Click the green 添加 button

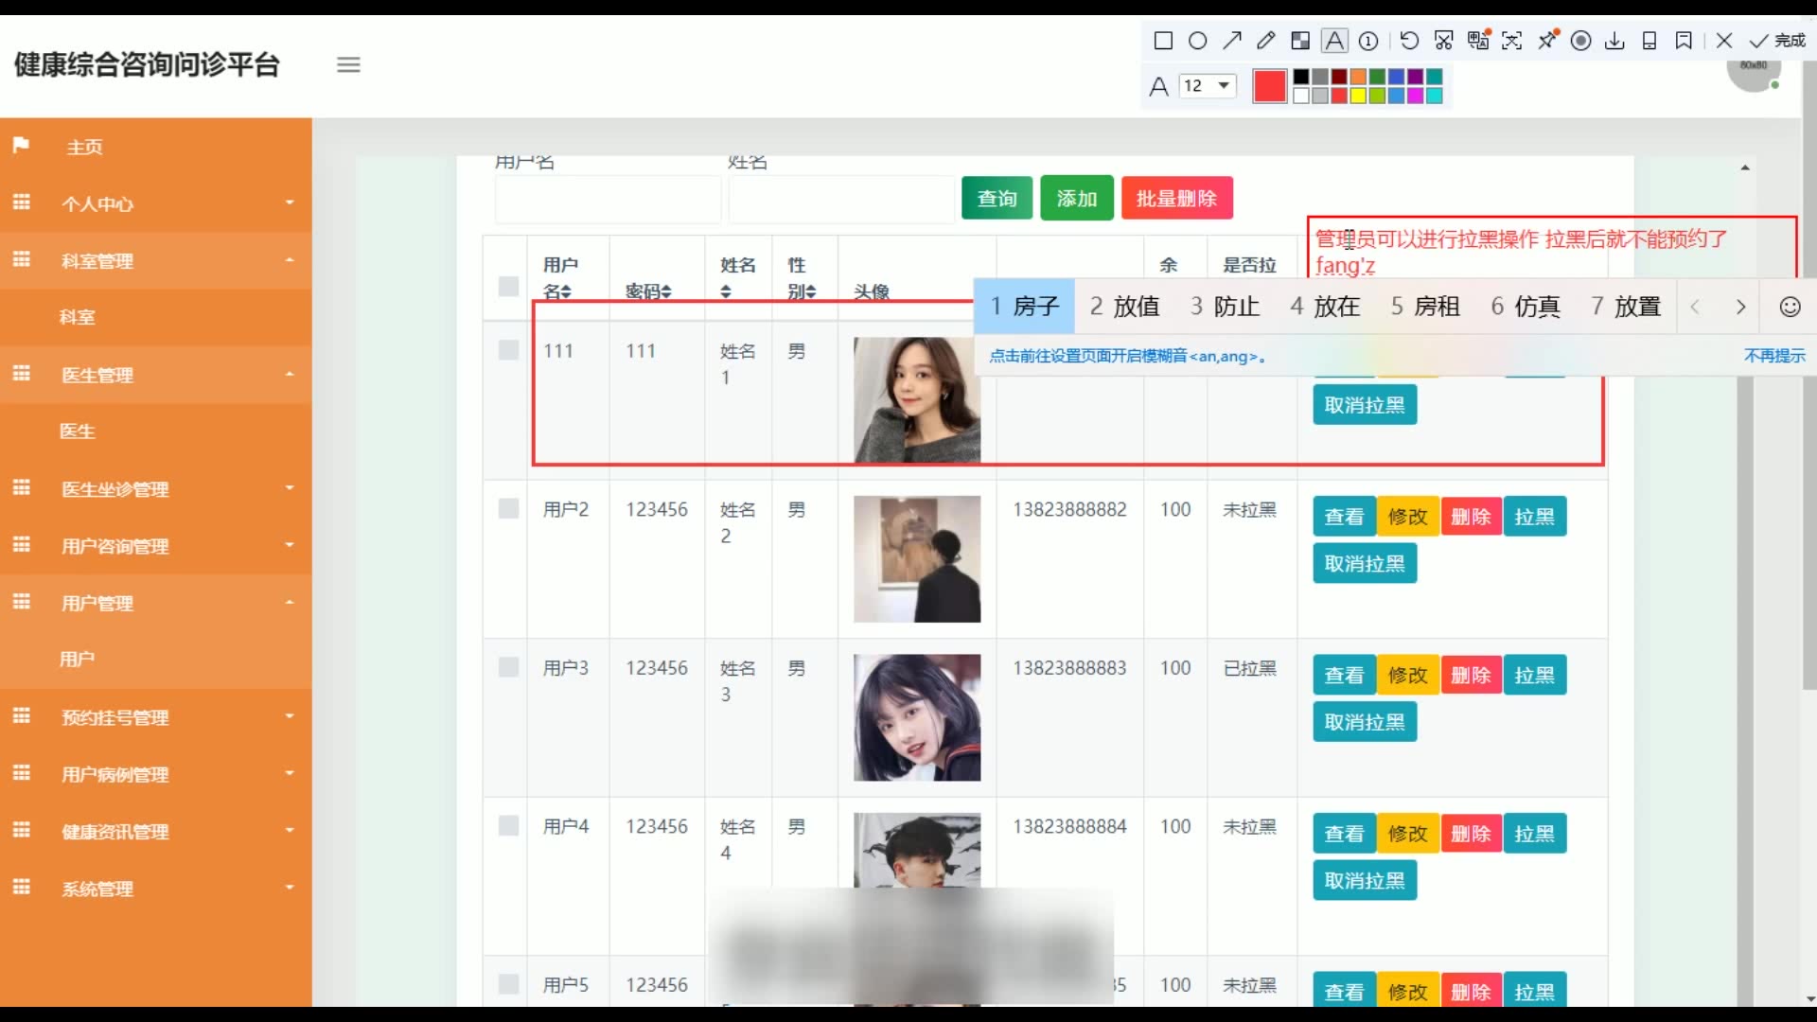1076,199
